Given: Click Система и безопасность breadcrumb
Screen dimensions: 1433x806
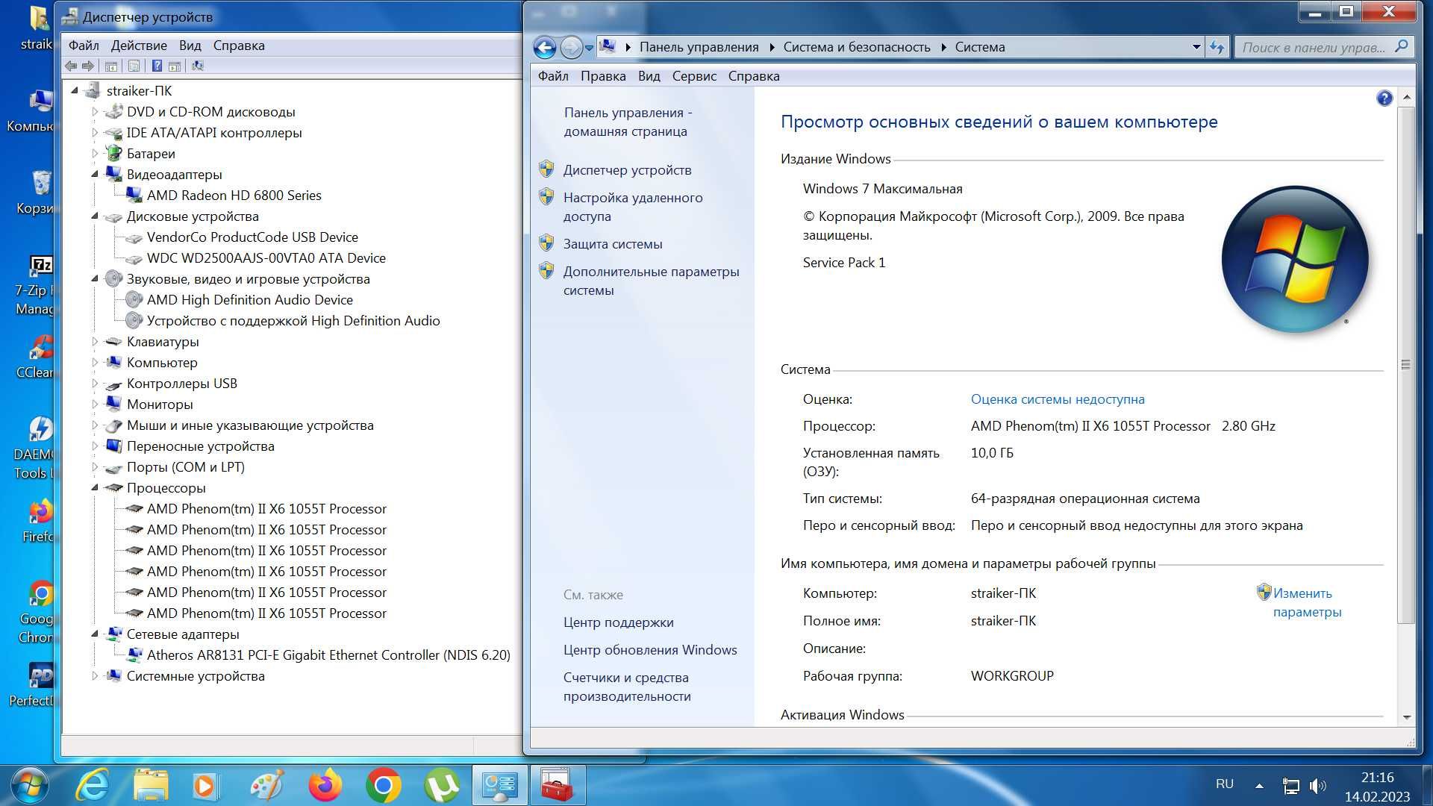Looking at the screenshot, I should coord(857,47).
